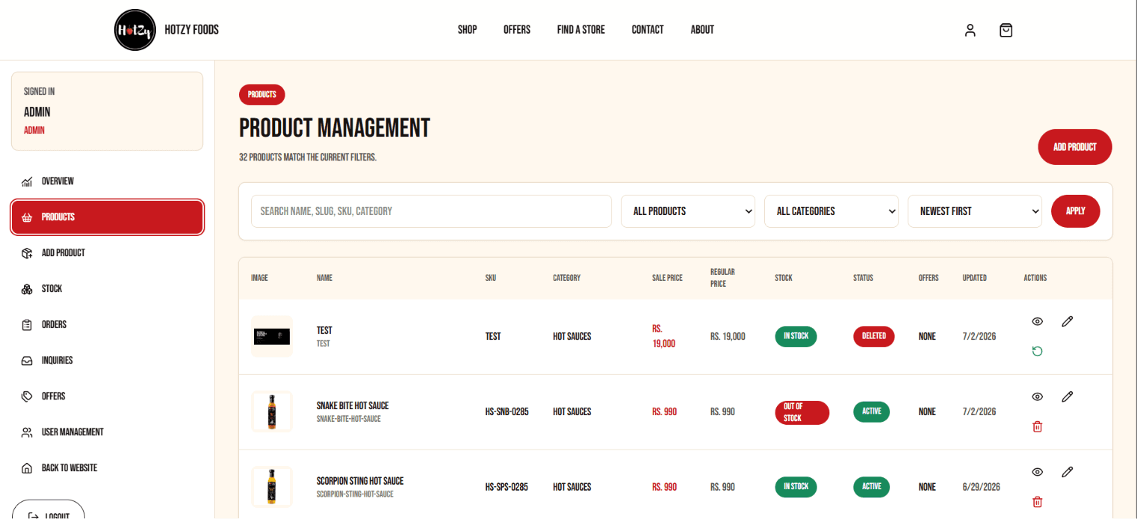The width and height of the screenshot is (1137, 519).
Task: Open Orders in the sidebar
Action: tap(107, 325)
